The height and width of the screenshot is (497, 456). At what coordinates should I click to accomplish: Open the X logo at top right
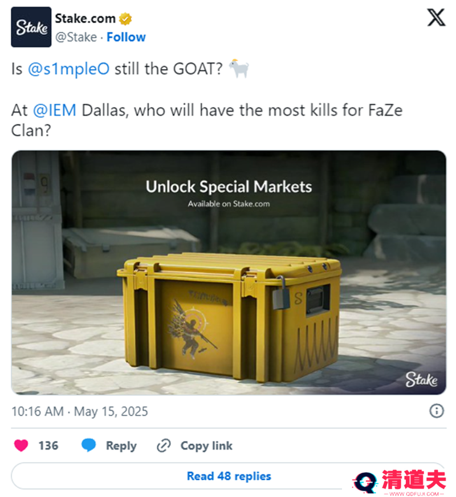[x=436, y=18]
